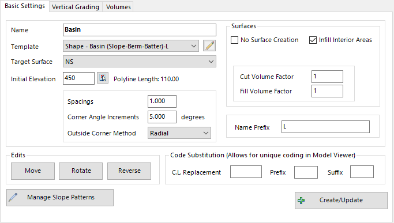
Task: Enable the No Surface Creation checkbox
Action: (x=234, y=40)
